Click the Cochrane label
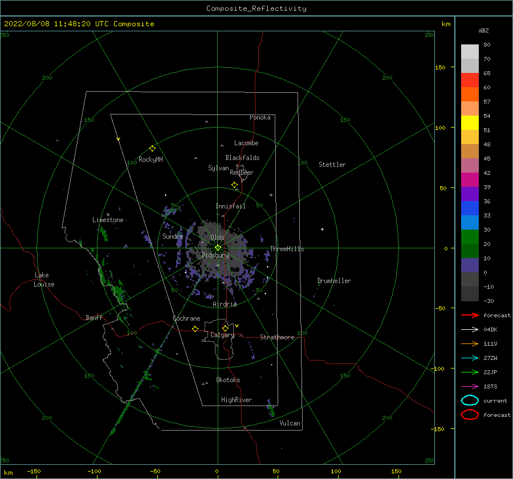Viewport: 513px width, 479px height. tap(186, 318)
